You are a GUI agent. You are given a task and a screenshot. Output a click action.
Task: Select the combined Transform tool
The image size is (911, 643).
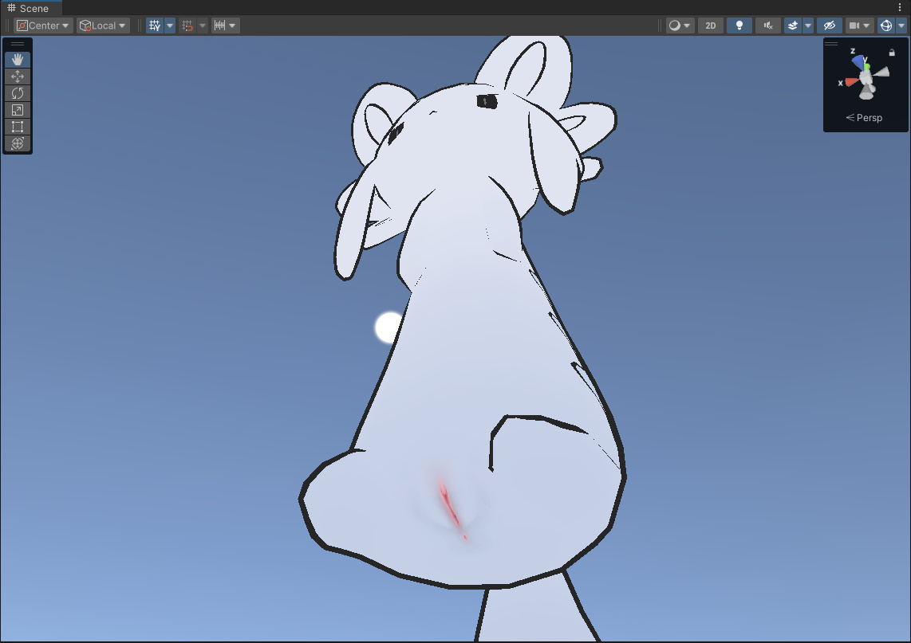pyautogui.click(x=18, y=143)
